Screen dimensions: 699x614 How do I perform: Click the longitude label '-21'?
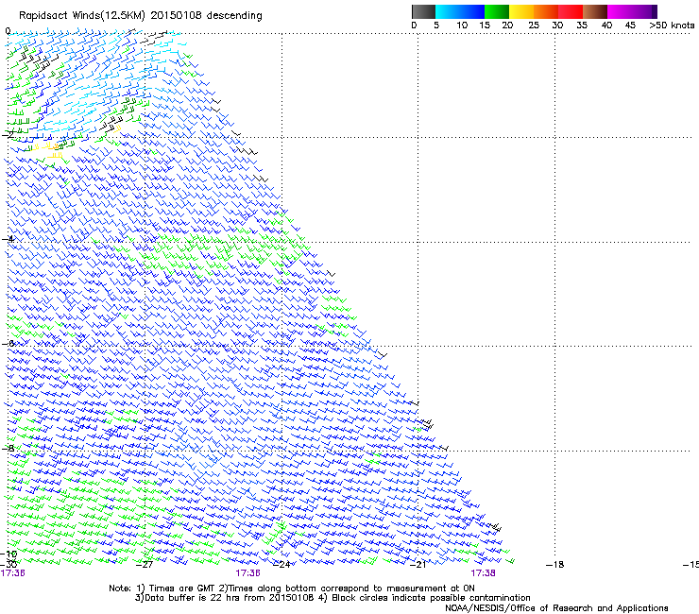[418, 565]
